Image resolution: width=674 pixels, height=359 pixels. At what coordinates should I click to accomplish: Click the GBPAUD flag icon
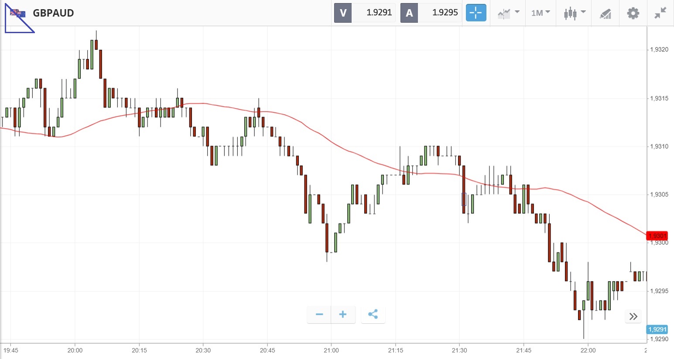pyautogui.click(x=18, y=13)
